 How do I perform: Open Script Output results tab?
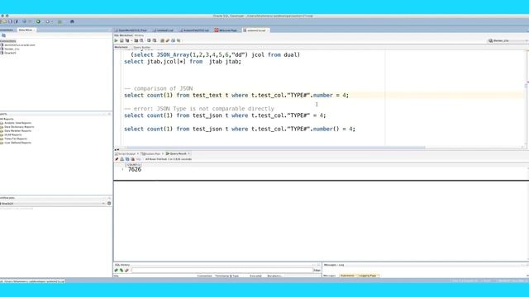tap(125, 153)
